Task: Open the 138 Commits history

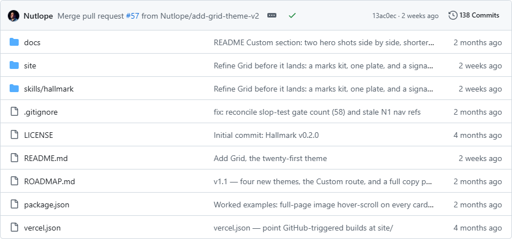Action: (x=474, y=15)
